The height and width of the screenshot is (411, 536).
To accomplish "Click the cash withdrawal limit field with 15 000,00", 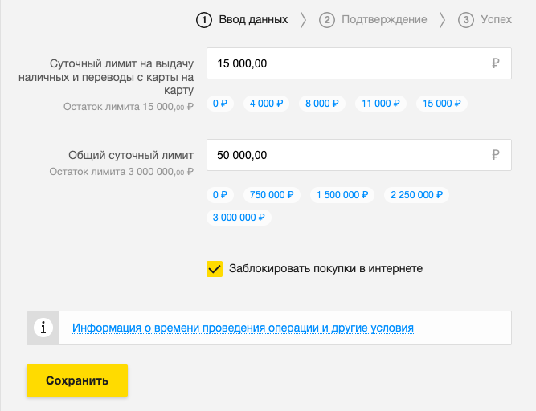I will (x=346, y=64).
